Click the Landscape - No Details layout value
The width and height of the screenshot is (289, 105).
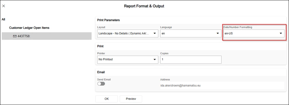point(125,34)
